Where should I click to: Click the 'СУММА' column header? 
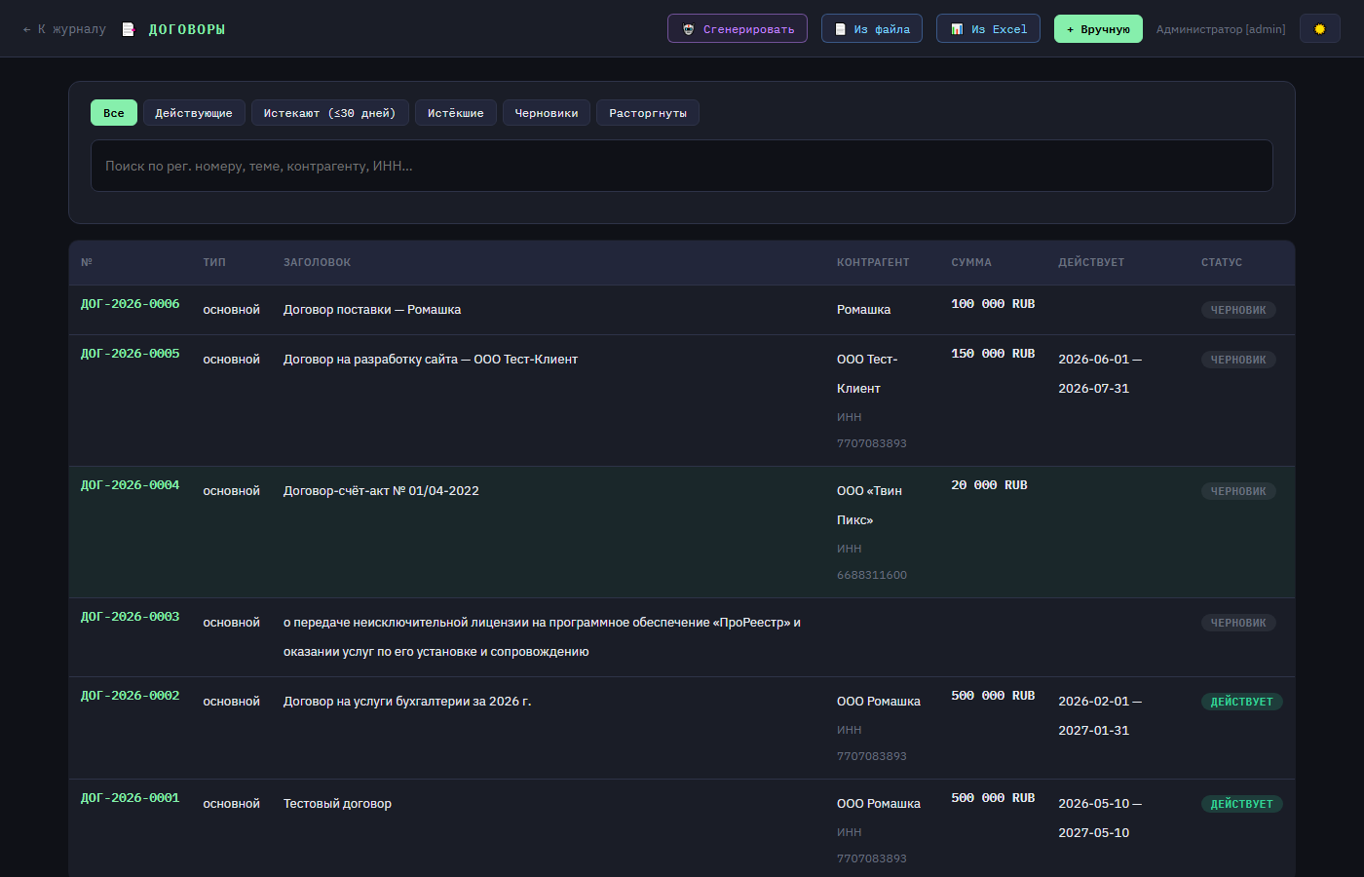[971, 262]
